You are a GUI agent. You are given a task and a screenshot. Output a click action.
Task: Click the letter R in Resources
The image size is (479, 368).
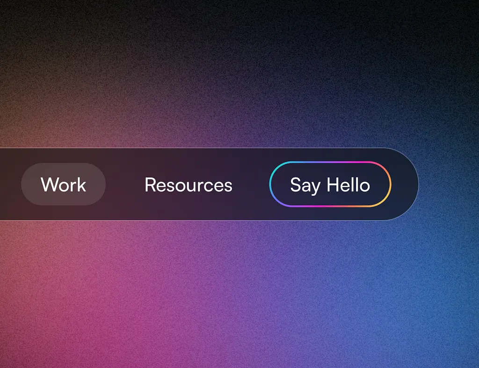(150, 185)
